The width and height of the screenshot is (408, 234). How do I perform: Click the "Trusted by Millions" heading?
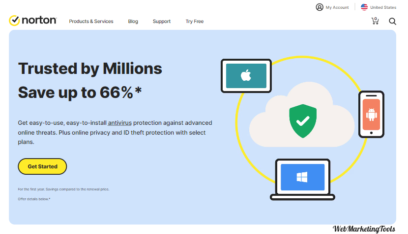pyautogui.click(x=90, y=69)
